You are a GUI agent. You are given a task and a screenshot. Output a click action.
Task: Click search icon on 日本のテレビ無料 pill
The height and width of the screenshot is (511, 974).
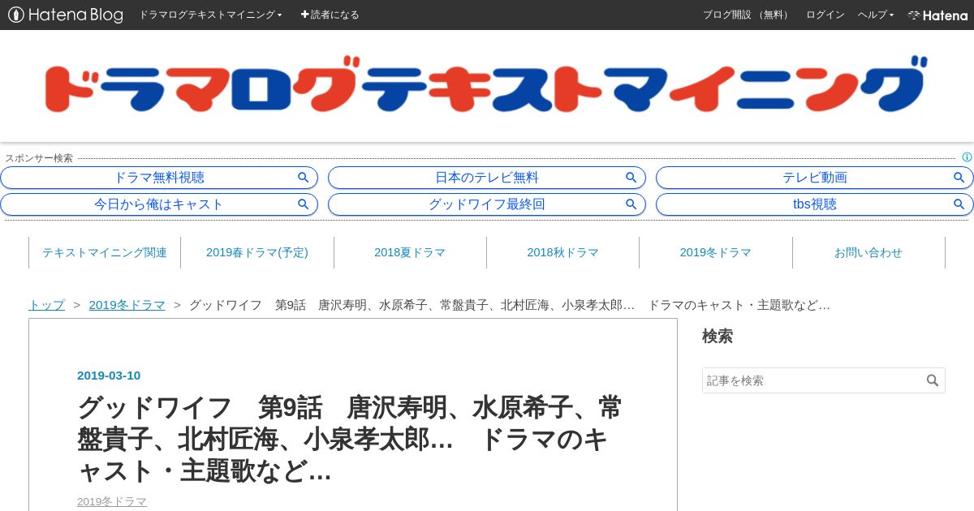pos(631,178)
